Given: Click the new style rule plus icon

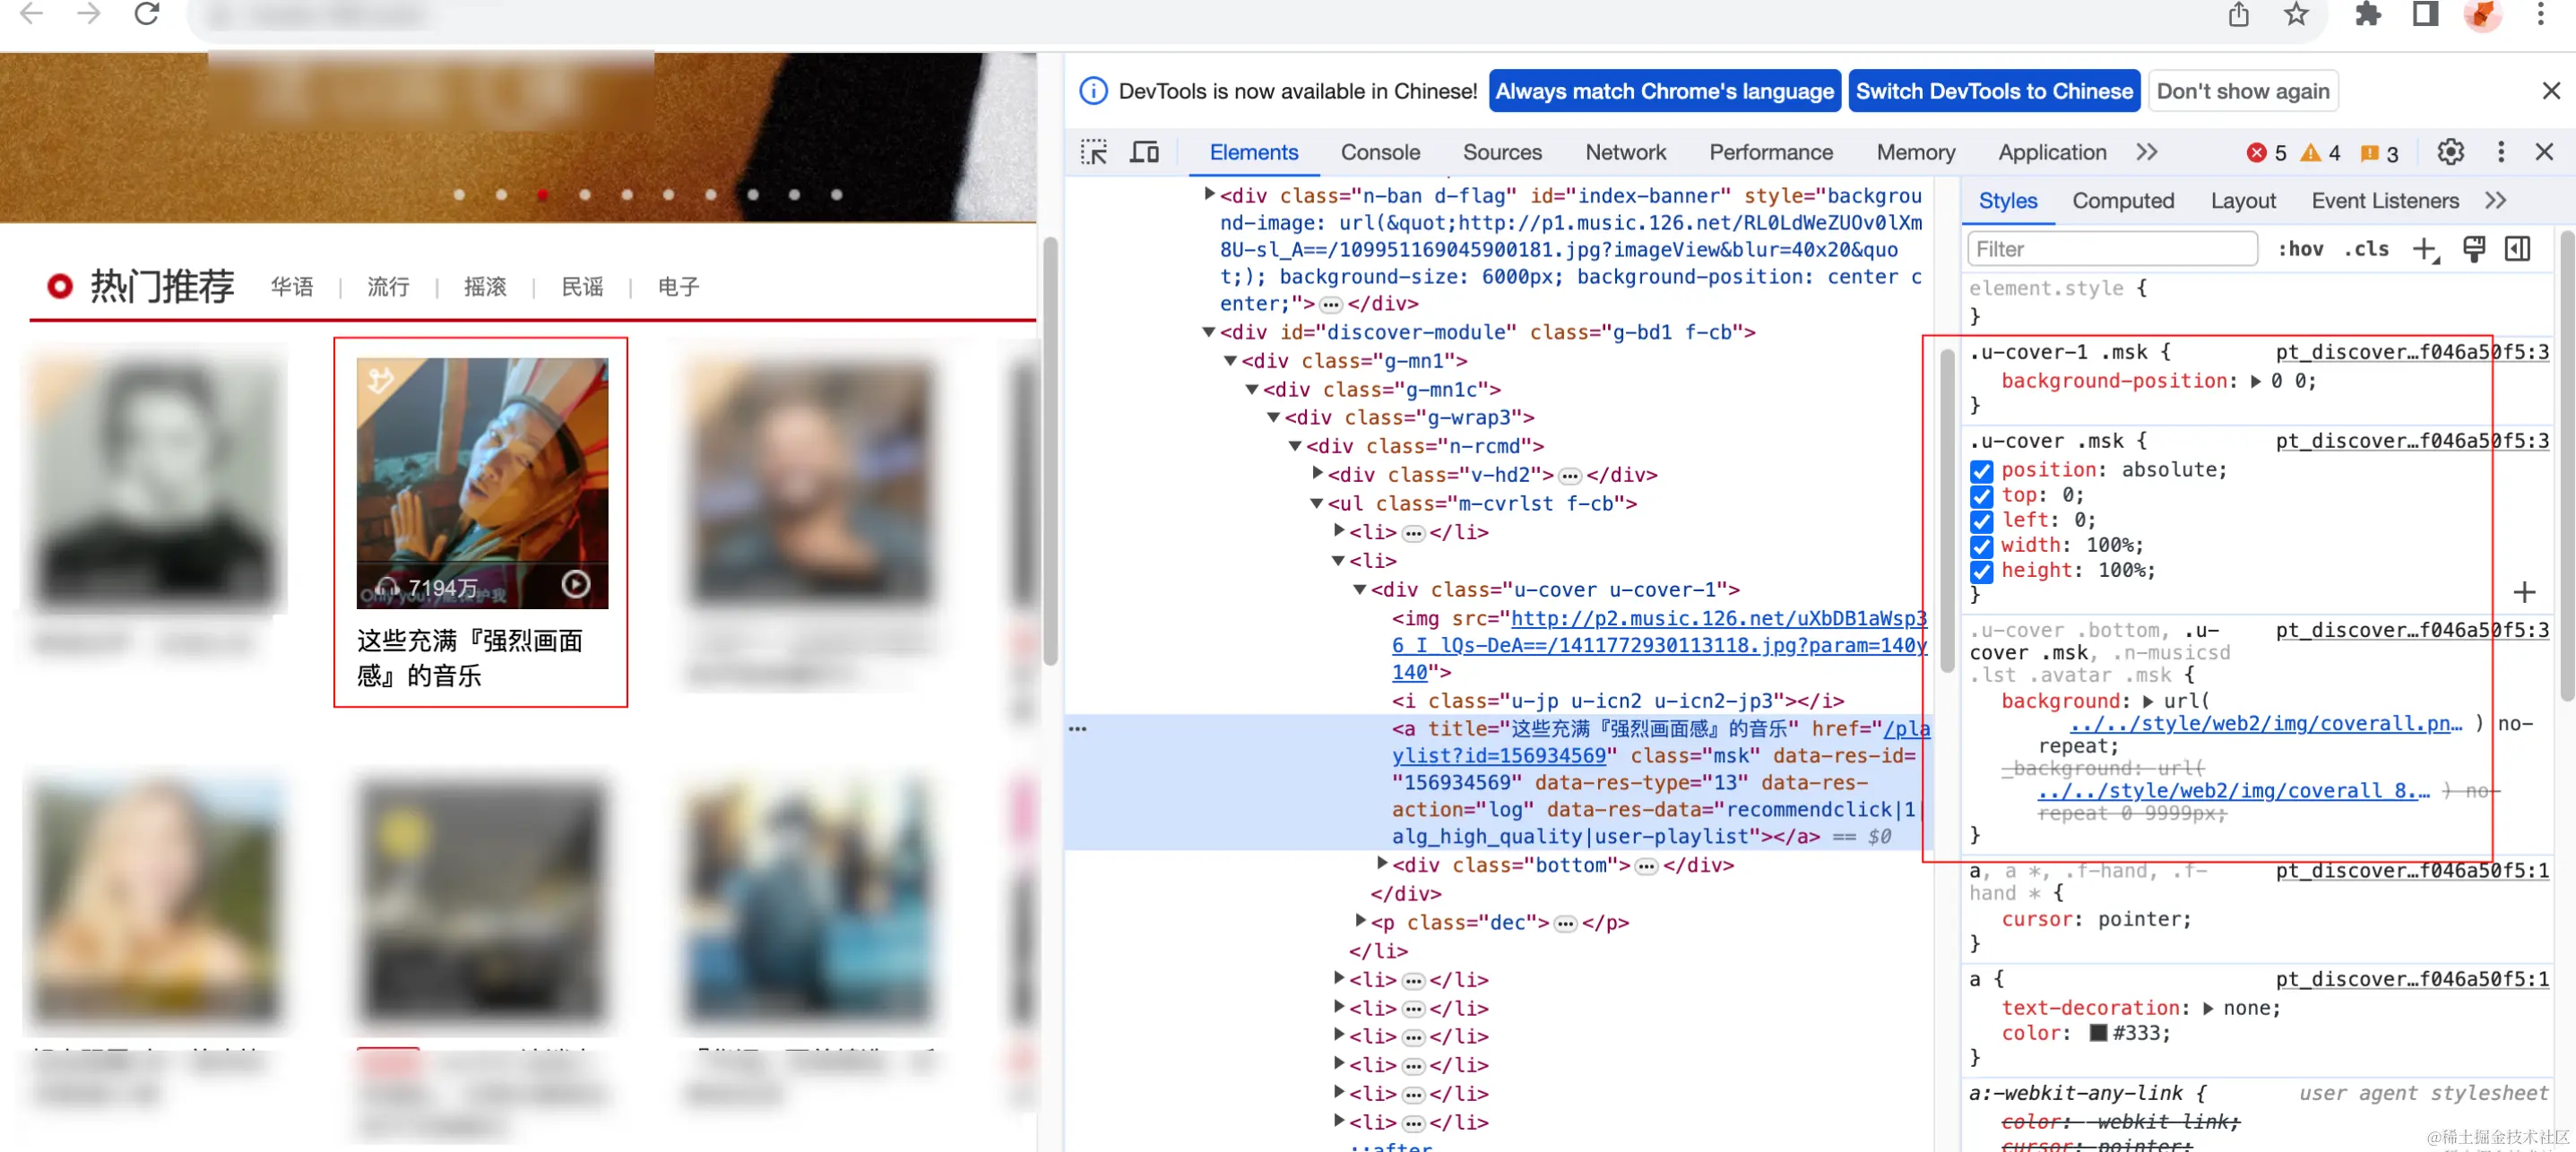Looking at the screenshot, I should pos(2425,250).
